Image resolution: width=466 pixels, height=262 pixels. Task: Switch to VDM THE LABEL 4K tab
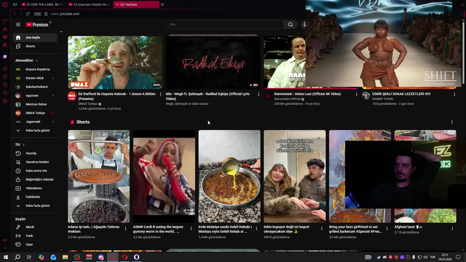coord(43,4)
